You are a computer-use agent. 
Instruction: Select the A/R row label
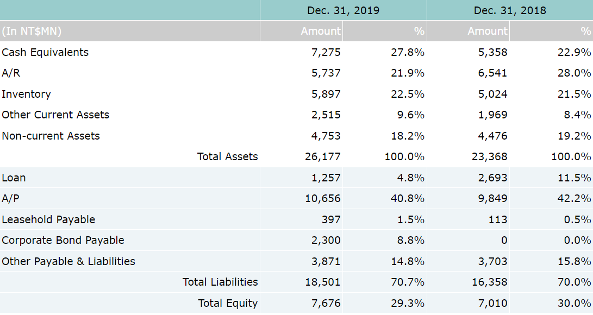click(x=11, y=73)
